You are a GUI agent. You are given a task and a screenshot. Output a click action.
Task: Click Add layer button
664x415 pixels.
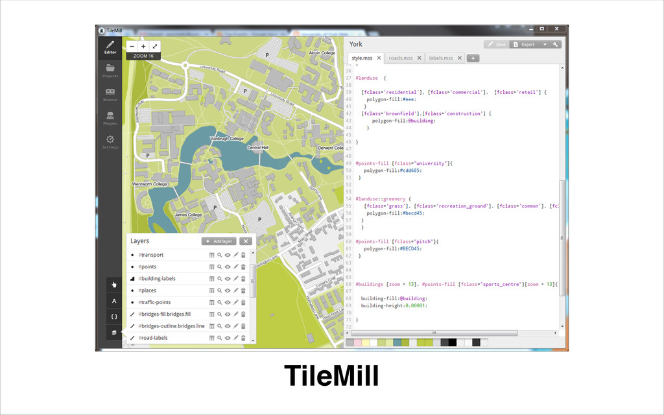(219, 241)
